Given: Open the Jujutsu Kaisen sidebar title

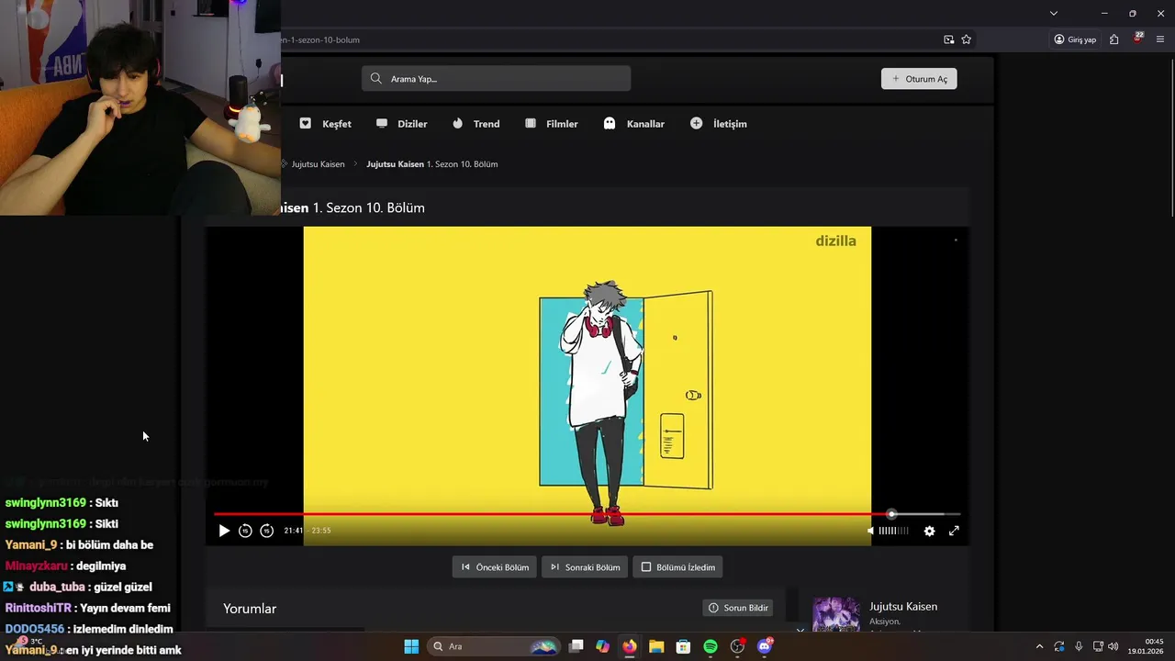Looking at the screenshot, I should click(903, 607).
